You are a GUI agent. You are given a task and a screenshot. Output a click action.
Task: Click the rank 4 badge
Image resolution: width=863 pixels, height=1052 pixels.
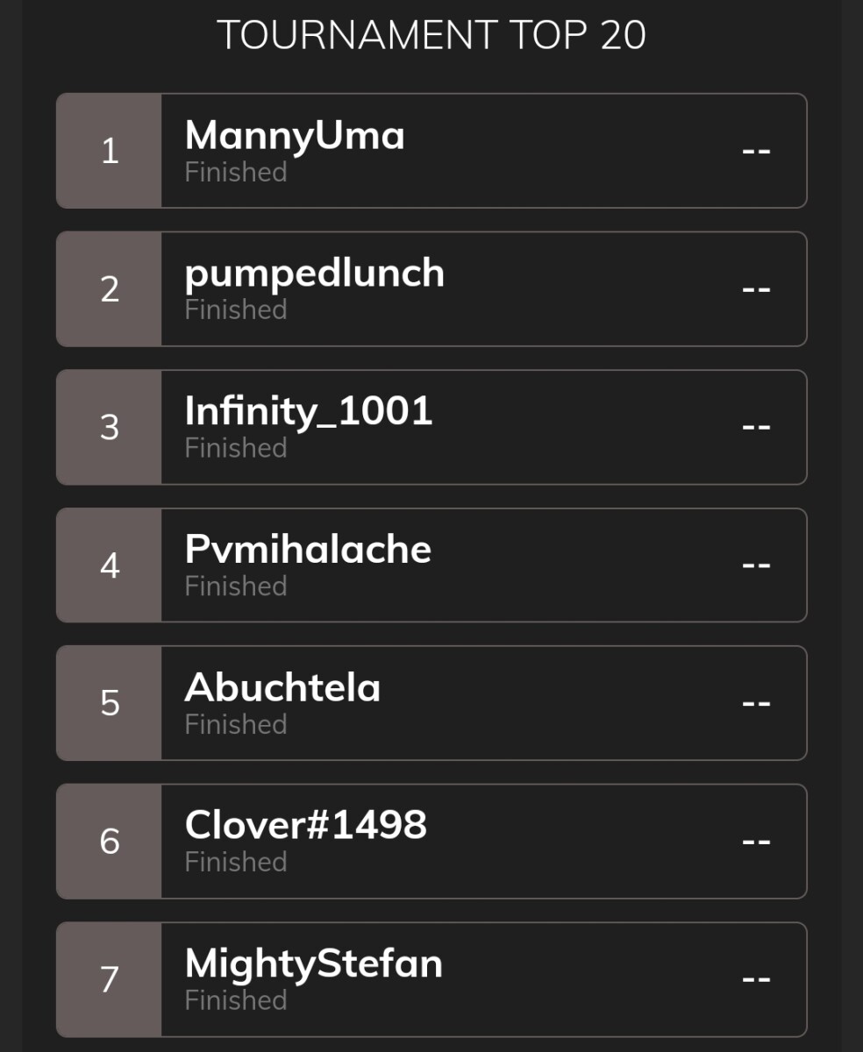point(110,565)
